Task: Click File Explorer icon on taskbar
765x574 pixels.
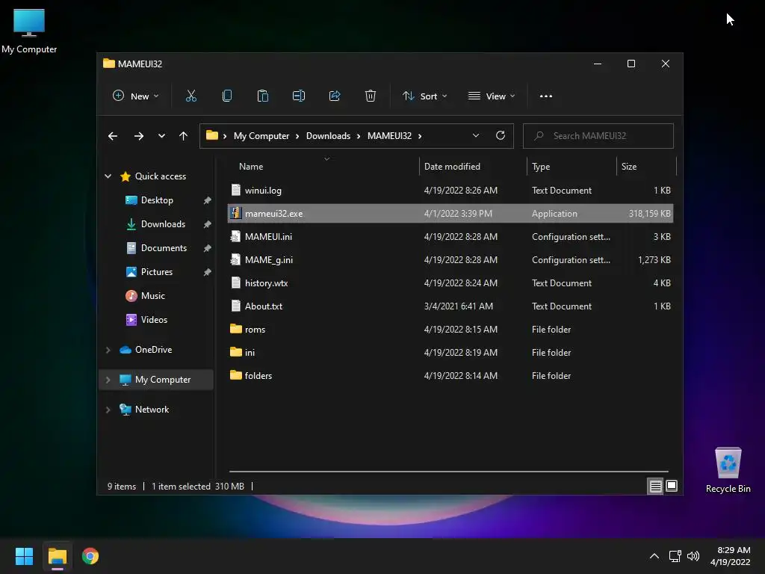Action: [57, 556]
